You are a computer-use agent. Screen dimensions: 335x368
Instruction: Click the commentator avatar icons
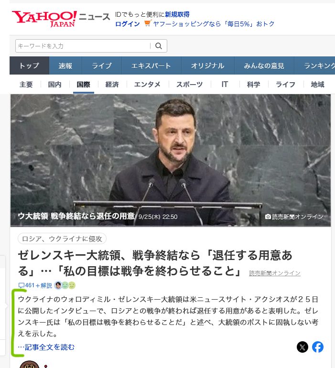coord(65,285)
